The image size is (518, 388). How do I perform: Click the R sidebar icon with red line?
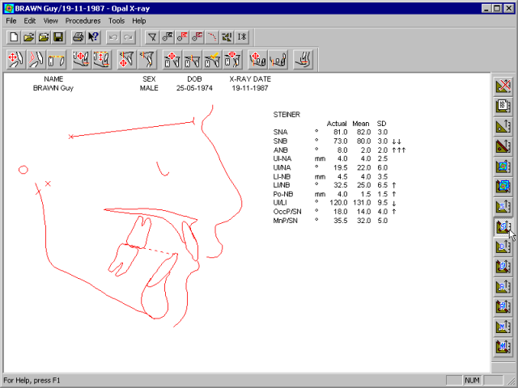pyautogui.click(x=503, y=307)
